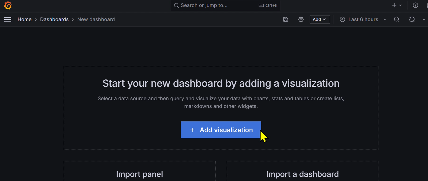Screen dimensions: 428x181
Task: Open the Dashboards breadcrumb link
Action: click(54, 20)
